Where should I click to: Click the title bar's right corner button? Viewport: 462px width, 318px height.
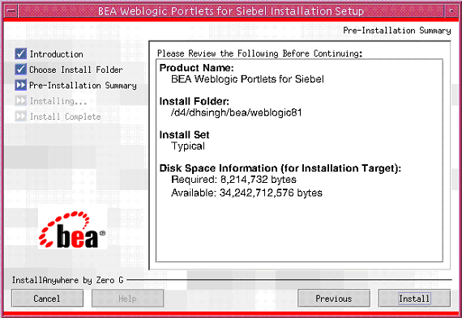click(451, 11)
